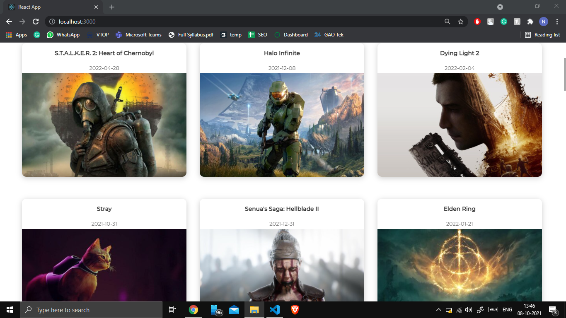
Task: Open Brave browser in taskbar
Action: click(x=295, y=310)
